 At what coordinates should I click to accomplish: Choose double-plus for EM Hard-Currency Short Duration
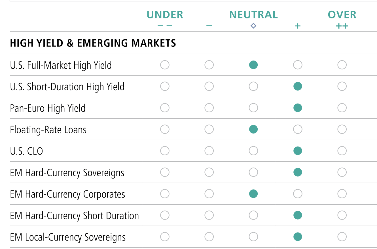pyautogui.click(x=342, y=215)
